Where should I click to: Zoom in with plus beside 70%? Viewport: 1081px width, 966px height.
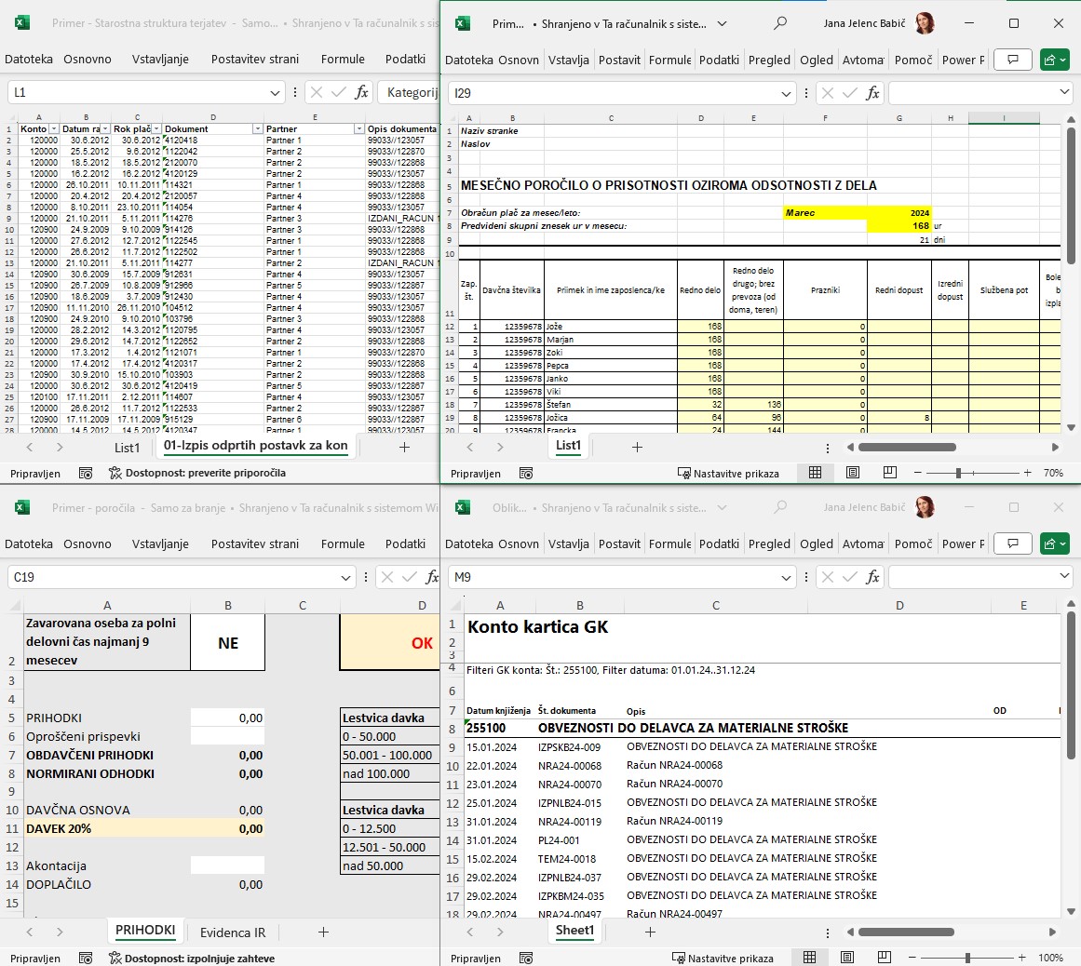1027,473
